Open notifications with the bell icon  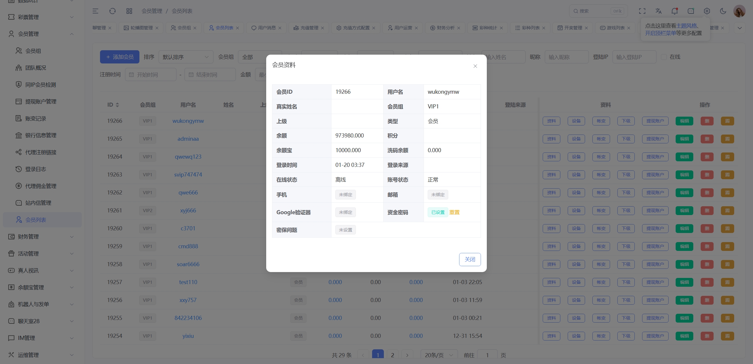(x=674, y=11)
